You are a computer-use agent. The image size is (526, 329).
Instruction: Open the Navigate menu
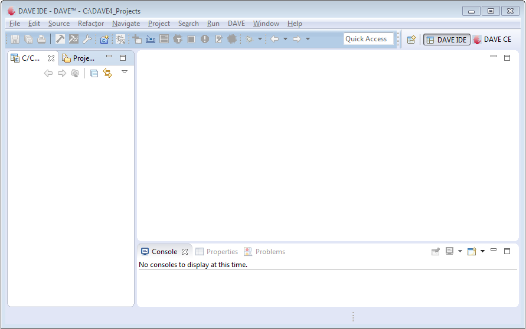pos(126,24)
